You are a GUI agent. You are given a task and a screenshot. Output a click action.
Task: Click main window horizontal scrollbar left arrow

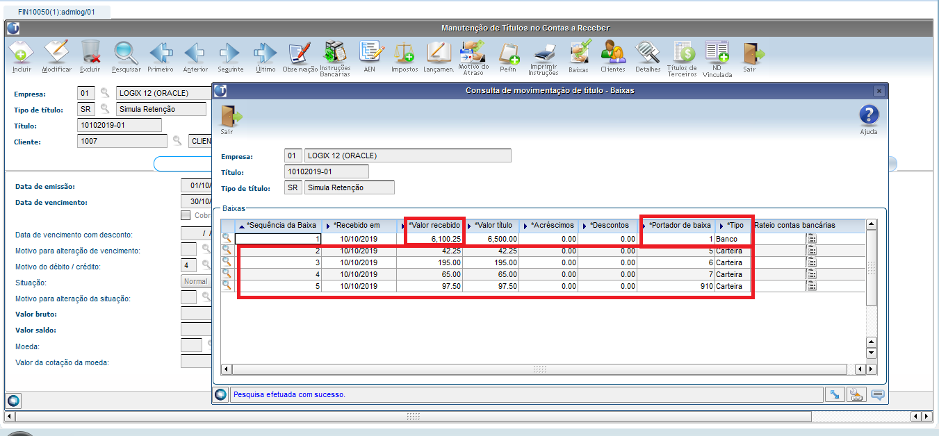click(10, 417)
